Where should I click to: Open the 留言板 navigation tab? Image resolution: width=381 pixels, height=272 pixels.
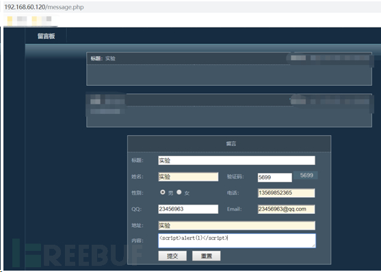click(x=46, y=36)
